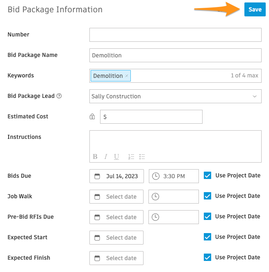Click the Bid Package Name field
Image resolution: width=269 pixels, height=272 pixels.
176,55
